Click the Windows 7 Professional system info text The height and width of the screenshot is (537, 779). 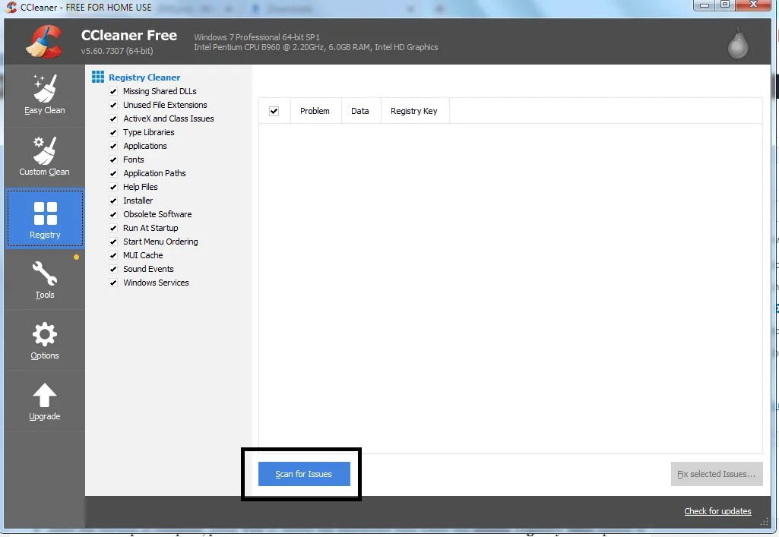point(257,37)
